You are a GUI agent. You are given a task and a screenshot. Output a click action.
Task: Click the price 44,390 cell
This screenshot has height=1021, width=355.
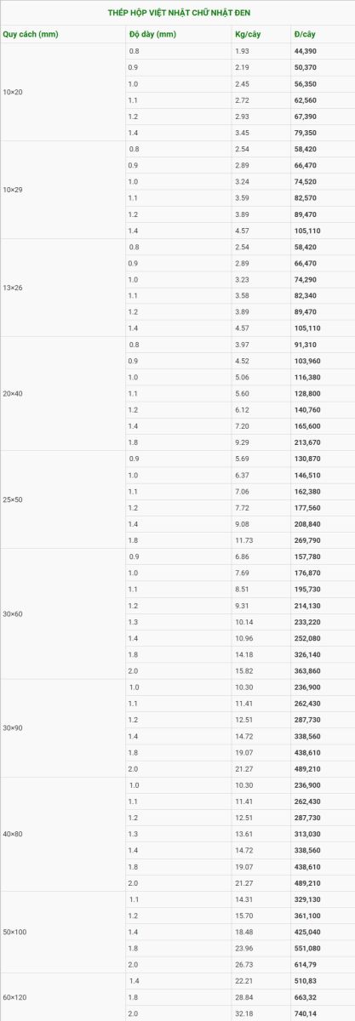[323, 52]
